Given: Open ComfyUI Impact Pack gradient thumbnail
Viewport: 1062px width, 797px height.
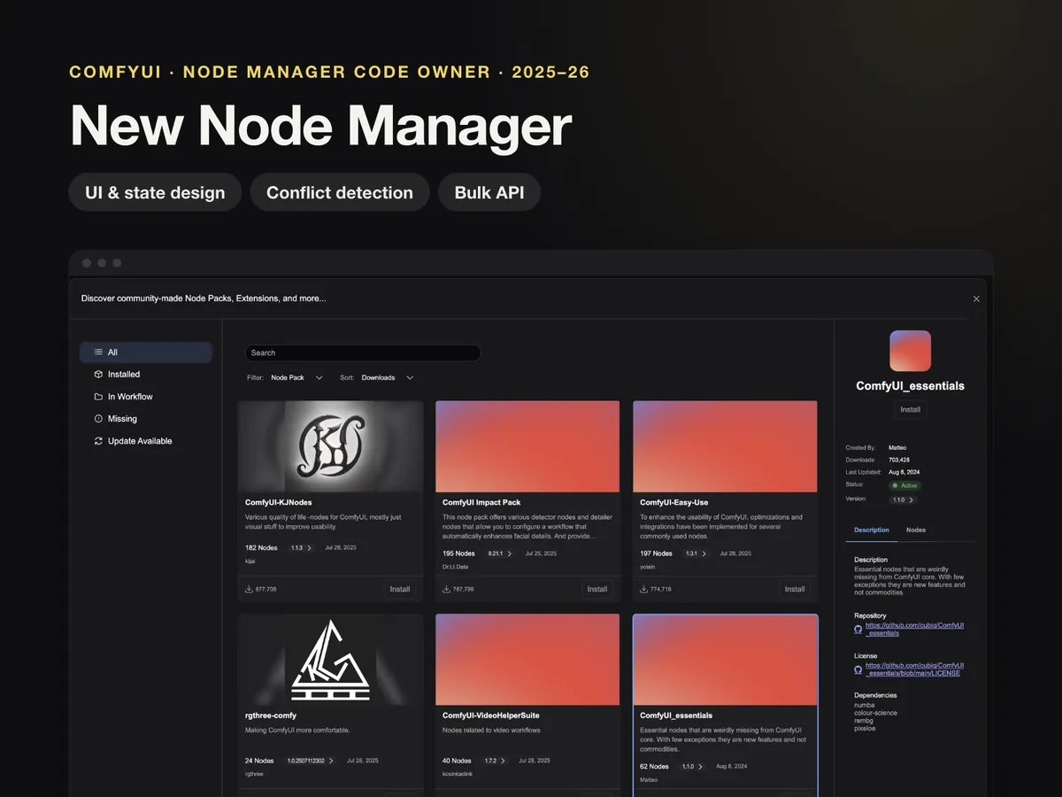Looking at the screenshot, I should click(527, 447).
